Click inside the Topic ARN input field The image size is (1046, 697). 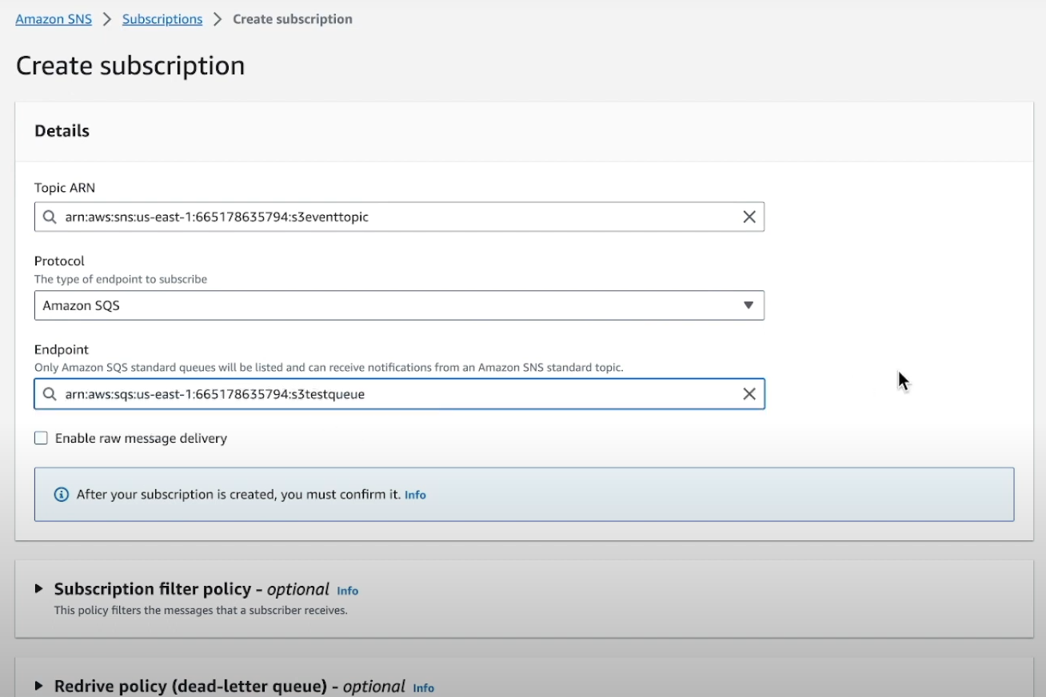[399, 217]
